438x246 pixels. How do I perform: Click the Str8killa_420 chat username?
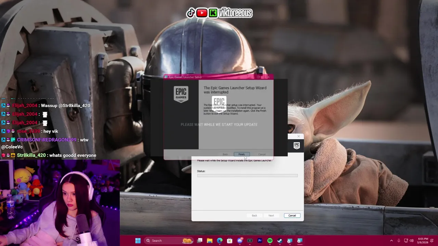point(31,155)
